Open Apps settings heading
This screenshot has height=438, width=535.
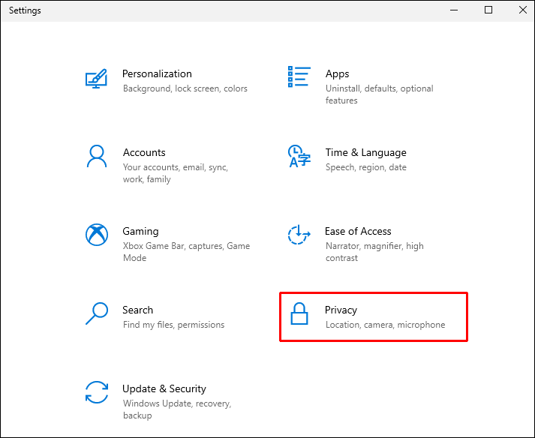(x=337, y=73)
